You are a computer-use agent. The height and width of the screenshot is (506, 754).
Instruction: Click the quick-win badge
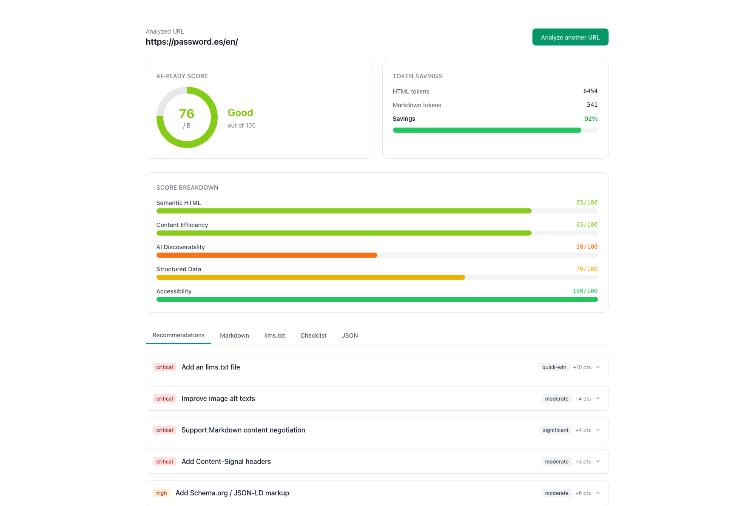[554, 367]
